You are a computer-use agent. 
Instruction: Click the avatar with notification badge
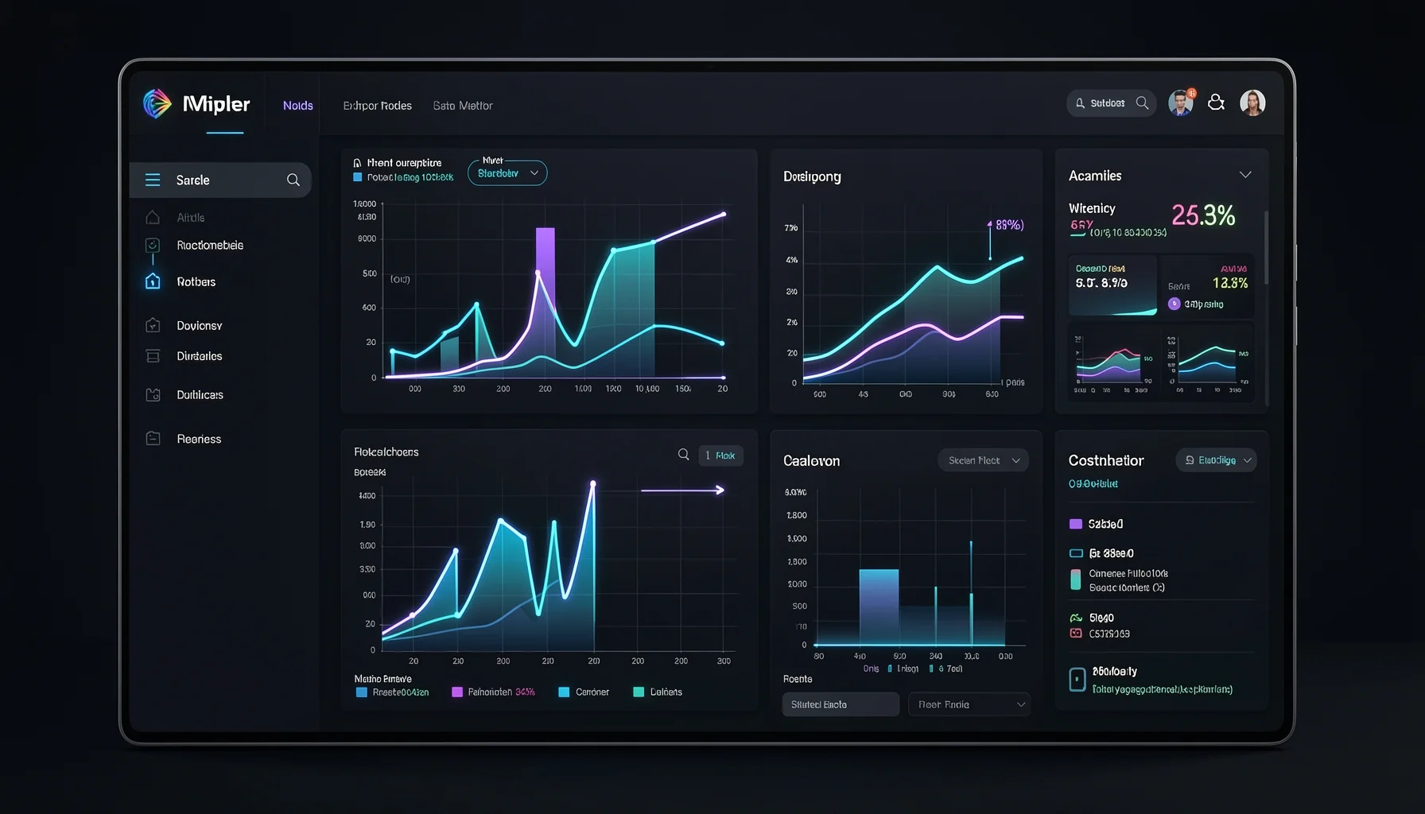tap(1181, 103)
